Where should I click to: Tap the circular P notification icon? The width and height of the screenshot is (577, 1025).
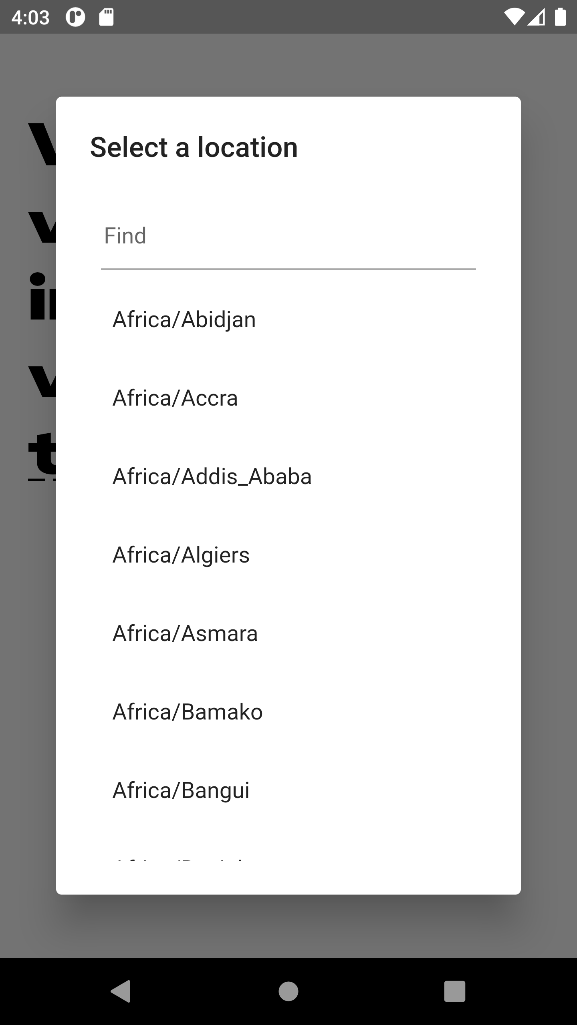pyautogui.click(x=76, y=17)
